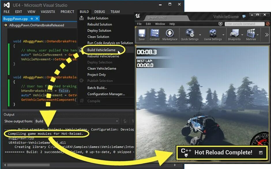Close the BuggyPawn.cpp tab
This screenshot has height=169, width=271.
pyautogui.click(x=37, y=19)
